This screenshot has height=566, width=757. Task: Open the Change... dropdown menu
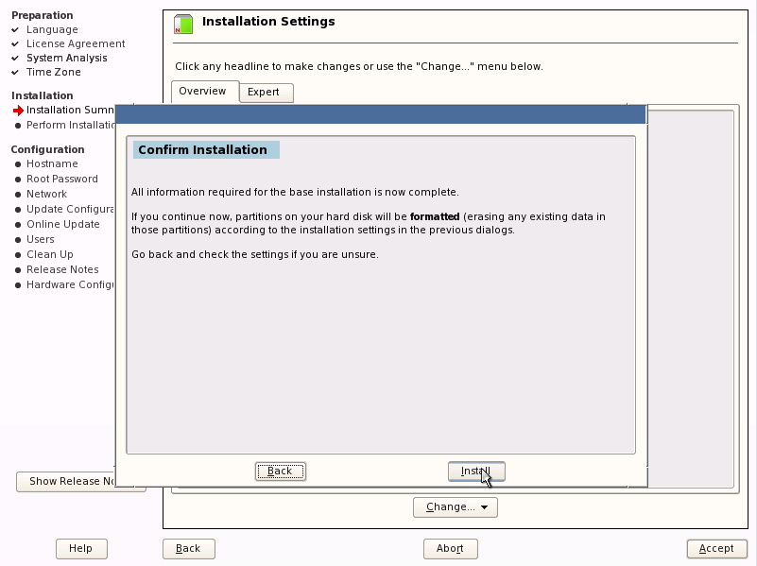pos(455,507)
